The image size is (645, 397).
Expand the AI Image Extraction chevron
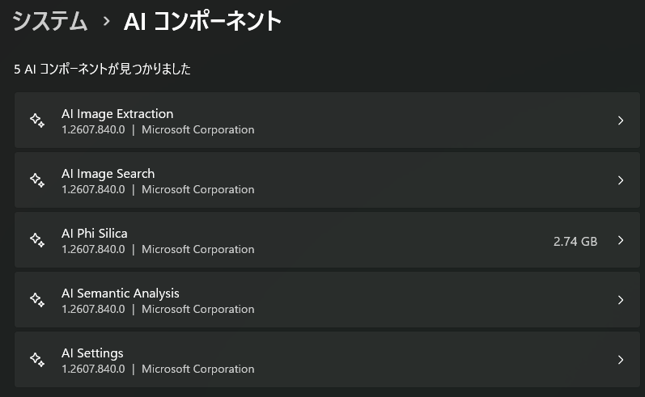(621, 120)
